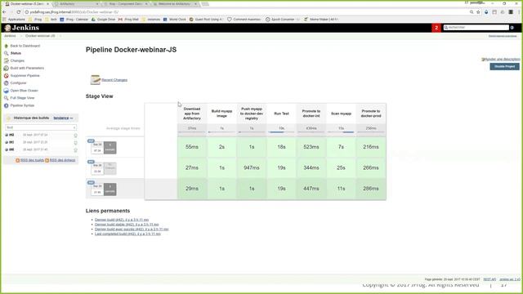The height and width of the screenshot is (294, 523).
Task: Click the RSS des échecs feed icon
Action: pos(47,160)
